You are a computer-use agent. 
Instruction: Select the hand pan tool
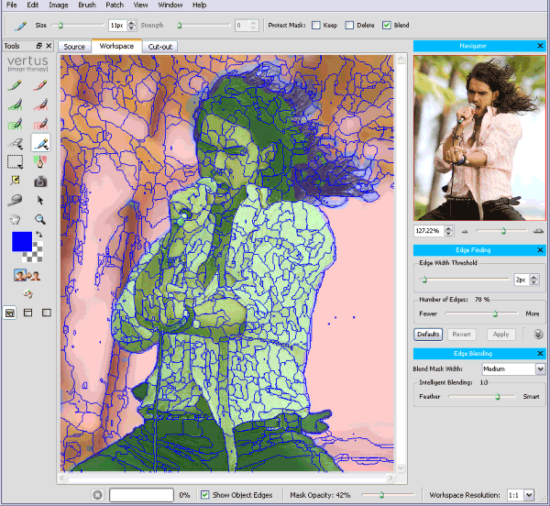(x=15, y=219)
